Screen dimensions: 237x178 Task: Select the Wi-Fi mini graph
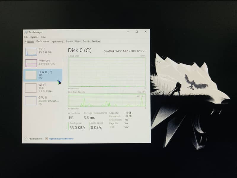31,88
